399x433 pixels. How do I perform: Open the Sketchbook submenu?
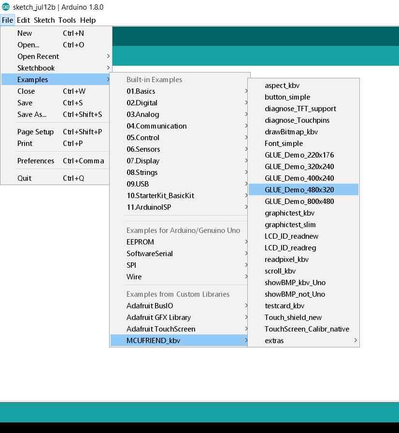(56, 68)
